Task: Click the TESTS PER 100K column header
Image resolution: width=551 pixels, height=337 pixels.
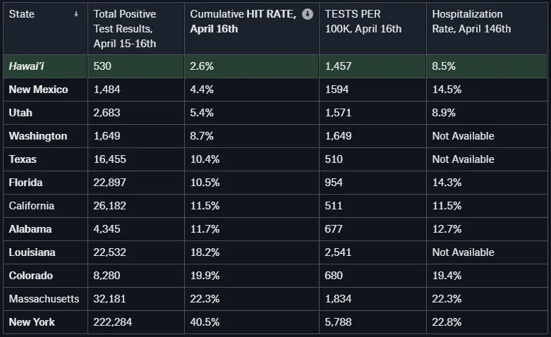Action: (363, 21)
